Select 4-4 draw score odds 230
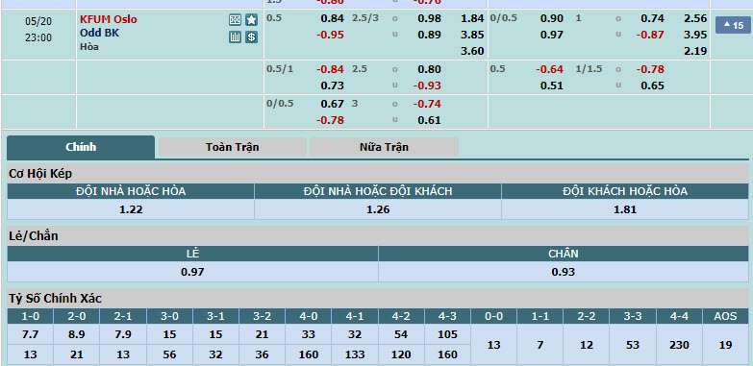This screenshot has height=366, width=753. (x=679, y=345)
